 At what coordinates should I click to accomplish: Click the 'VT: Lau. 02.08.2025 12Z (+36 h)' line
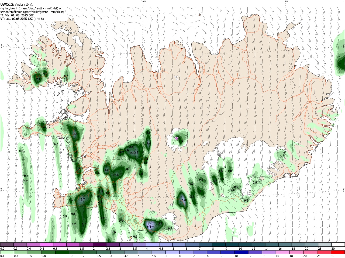coord(22,19)
